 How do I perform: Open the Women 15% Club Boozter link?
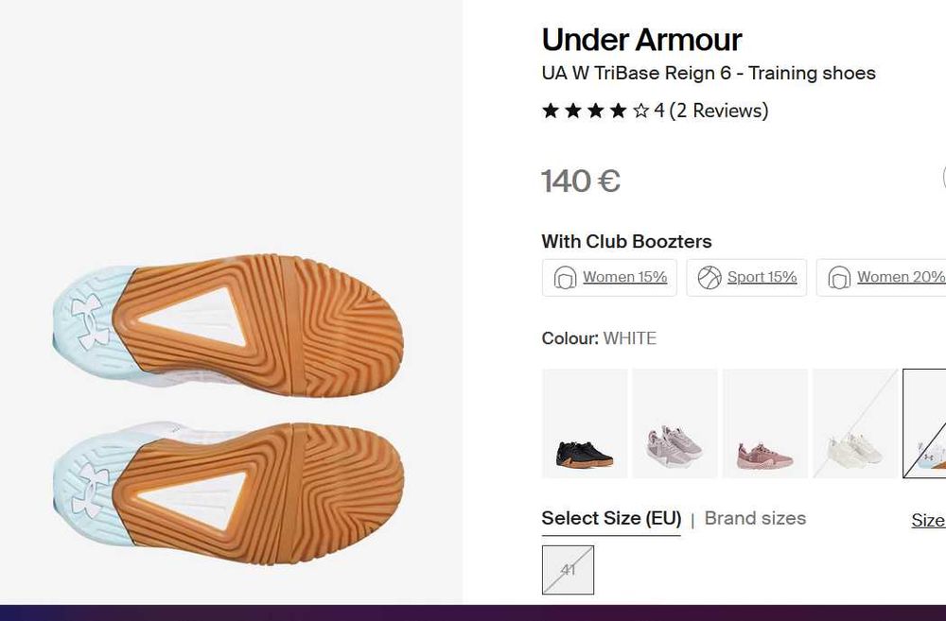(x=624, y=278)
